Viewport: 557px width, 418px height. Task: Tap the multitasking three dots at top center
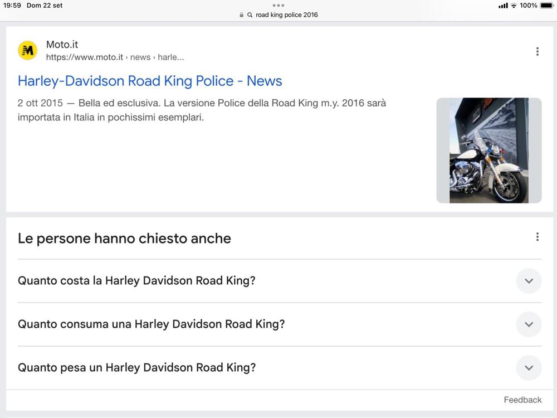(278, 5)
